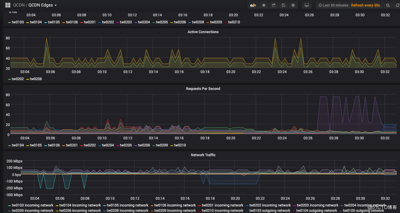This screenshot has height=213, width=400.
Task: Select the tw0205 incoming network legend label
Action: point(33,211)
